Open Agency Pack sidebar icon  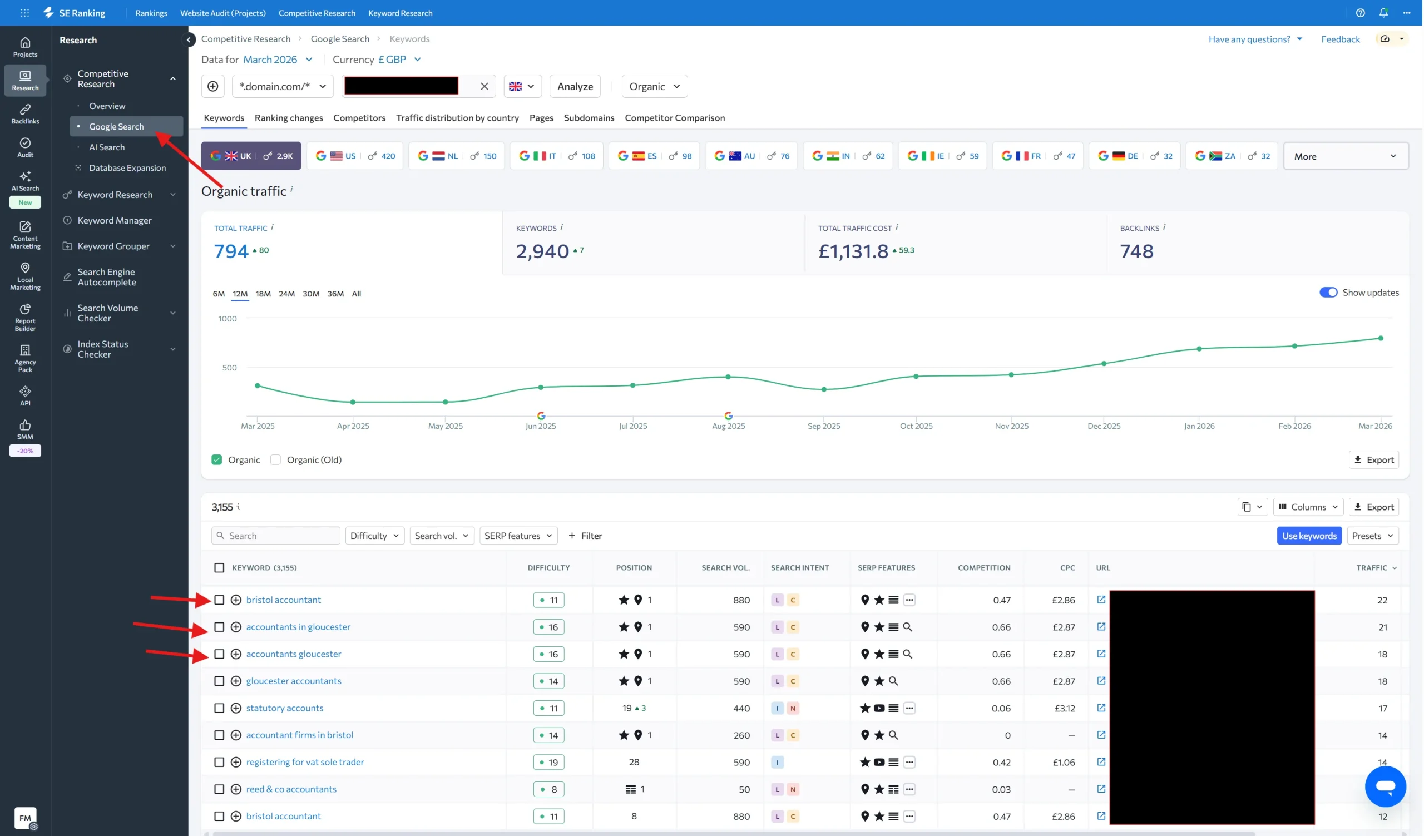[25, 358]
